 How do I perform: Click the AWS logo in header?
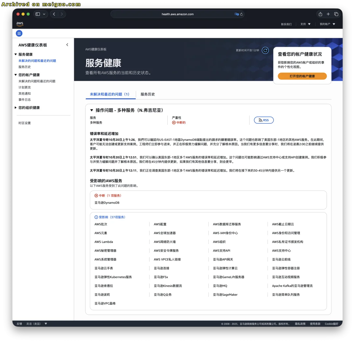[x=20, y=24]
